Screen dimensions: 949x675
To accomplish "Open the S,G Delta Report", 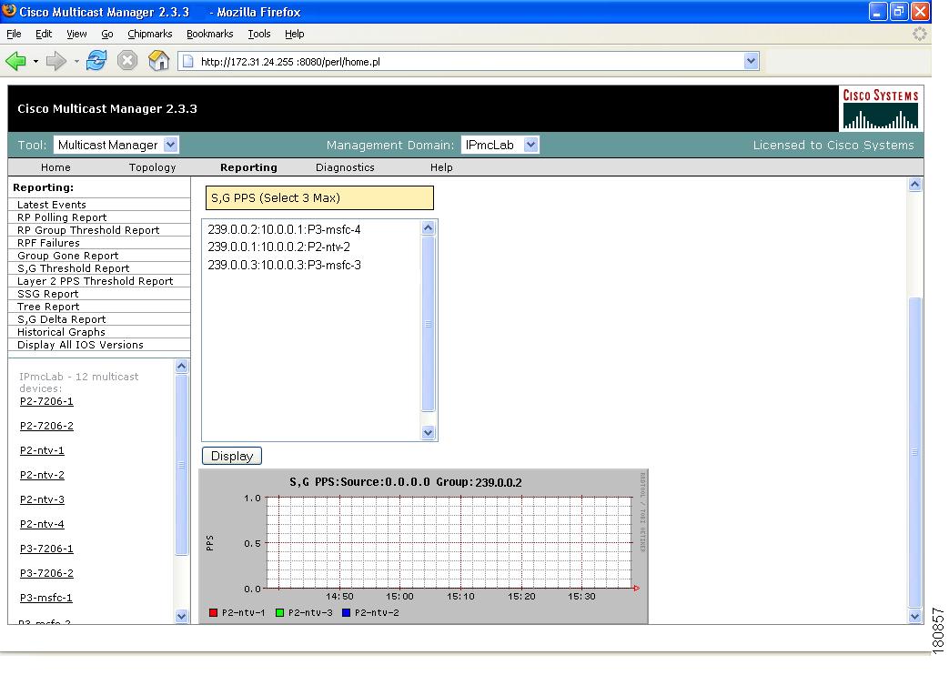I will (62, 319).
